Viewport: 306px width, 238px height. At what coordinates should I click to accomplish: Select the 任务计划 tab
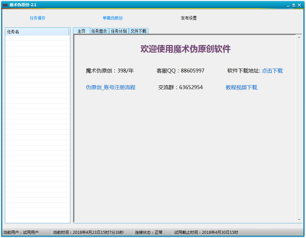coord(119,31)
